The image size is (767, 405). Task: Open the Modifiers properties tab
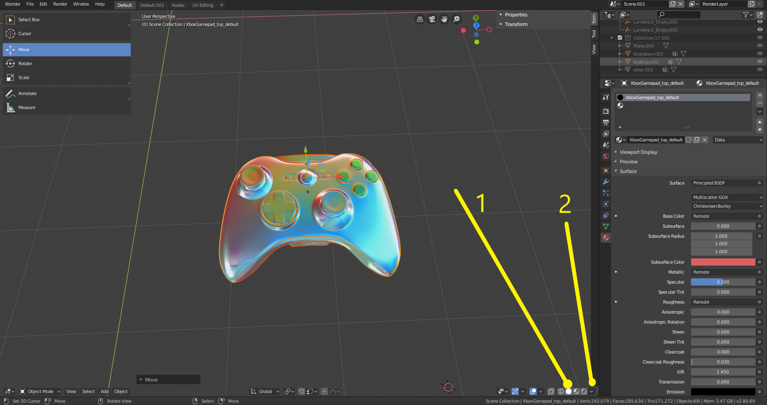click(x=606, y=182)
